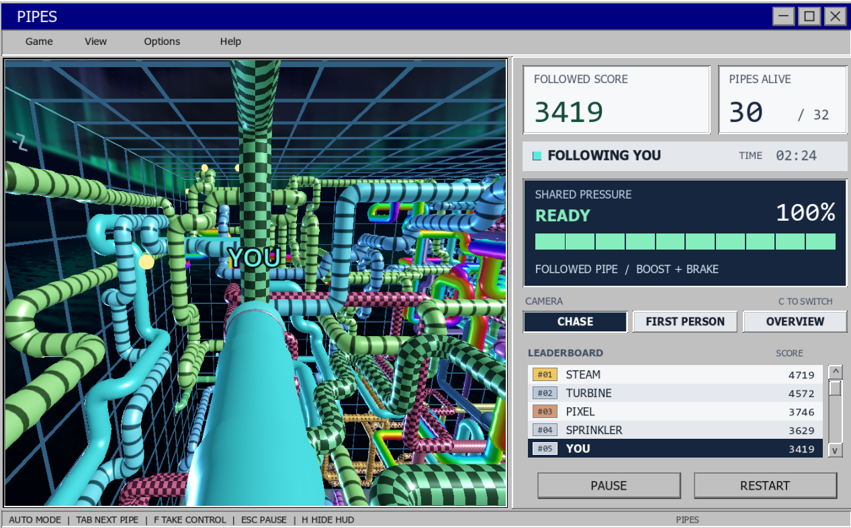
Task: Click the #04 rank badge
Action: tap(545, 430)
